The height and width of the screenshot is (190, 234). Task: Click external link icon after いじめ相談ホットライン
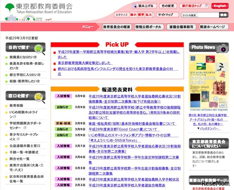pos(15,117)
